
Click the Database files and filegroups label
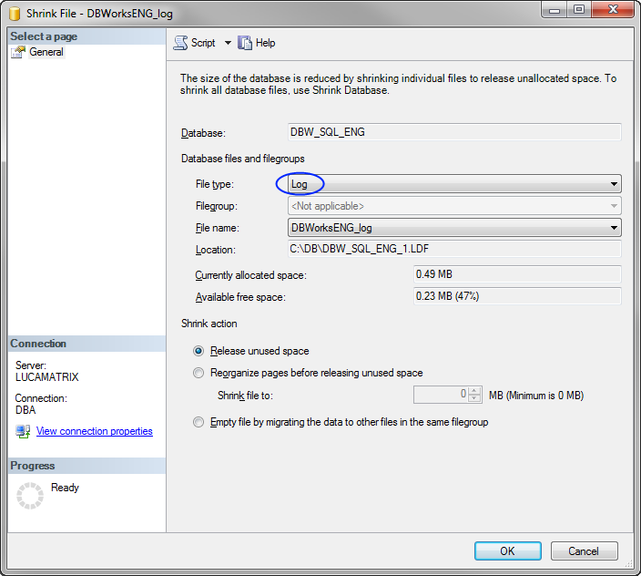coord(243,159)
